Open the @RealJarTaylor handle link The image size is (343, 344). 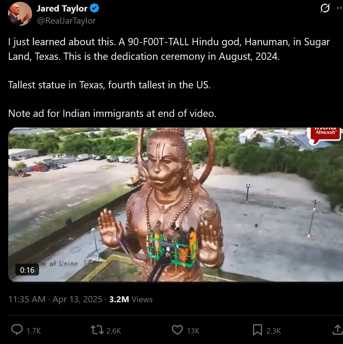tap(66, 21)
